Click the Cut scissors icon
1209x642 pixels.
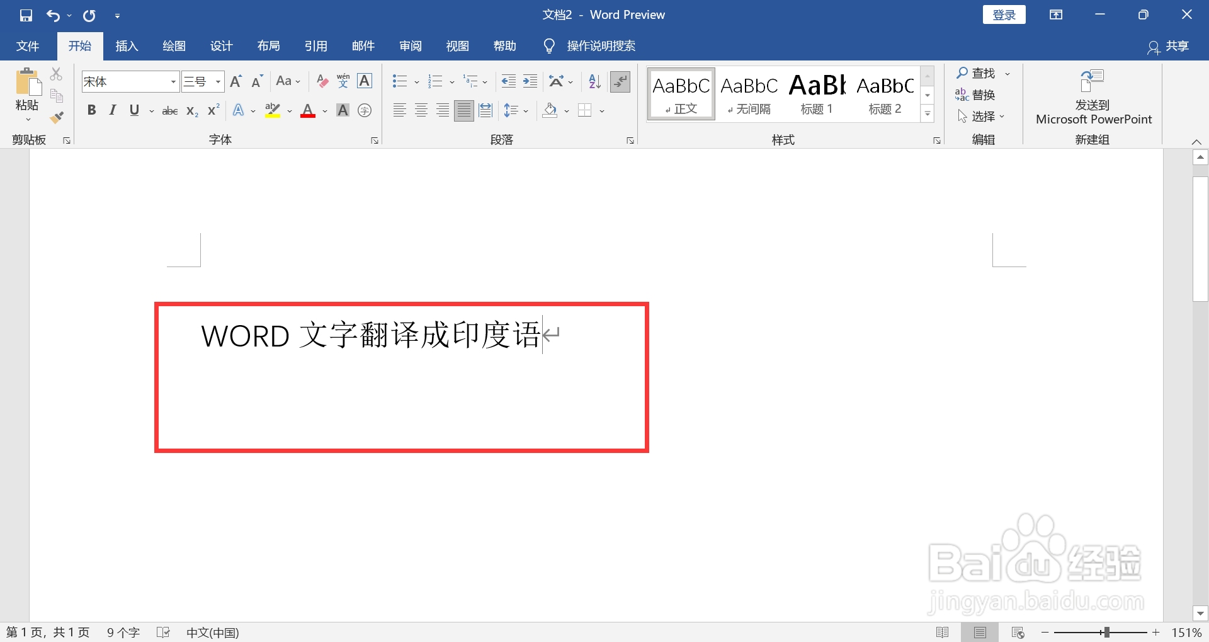(x=57, y=74)
